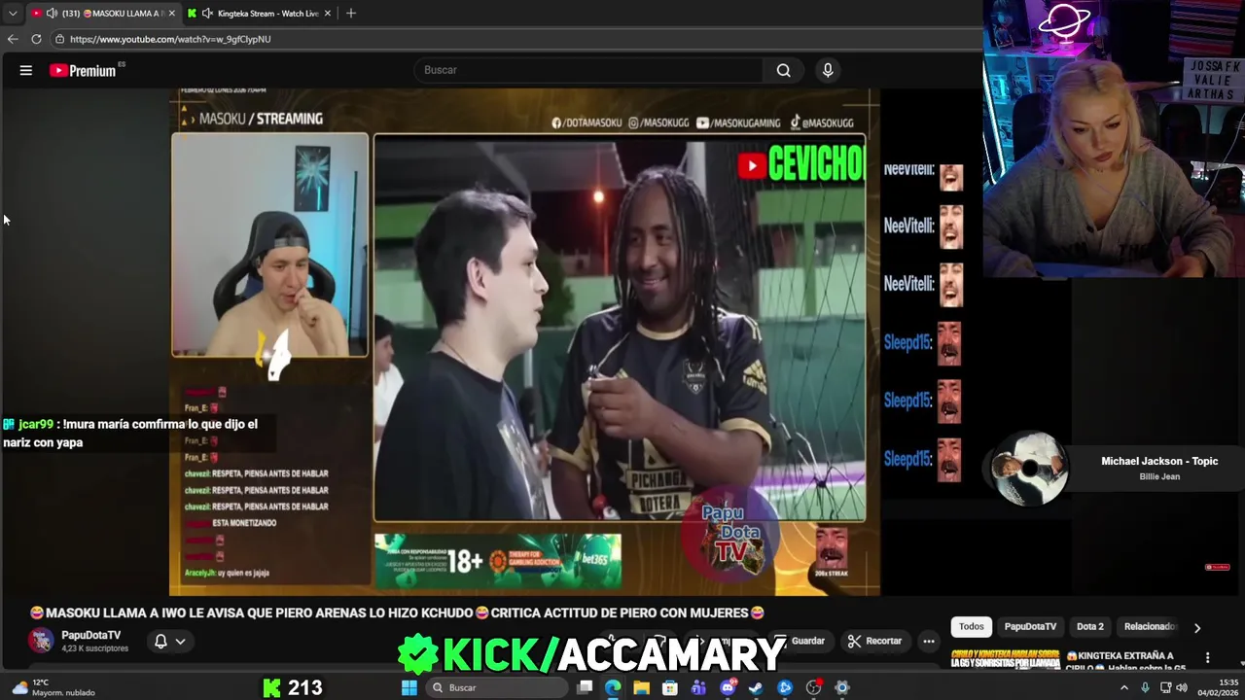Click the tray microphone icon

(x=1145, y=687)
